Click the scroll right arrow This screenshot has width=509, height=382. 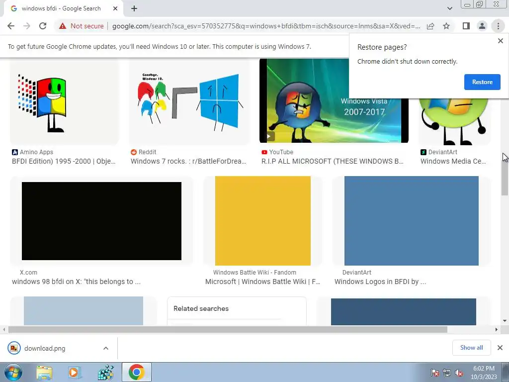[x=497, y=329]
